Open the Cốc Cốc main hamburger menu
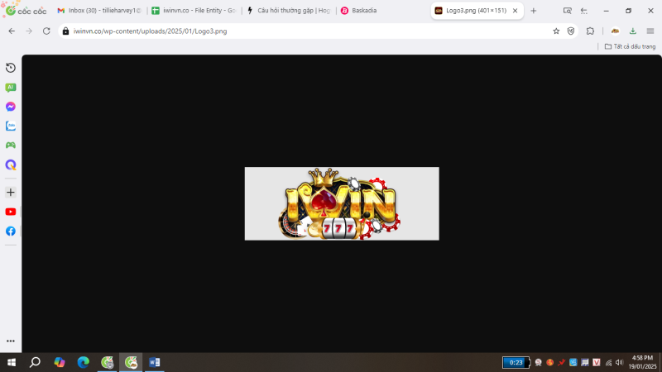Image resolution: width=662 pixels, height=372 pixels. pos(650,31)
